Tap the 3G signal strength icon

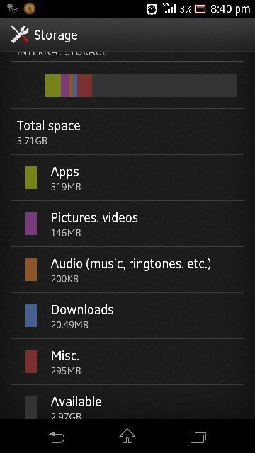[169, 8]
